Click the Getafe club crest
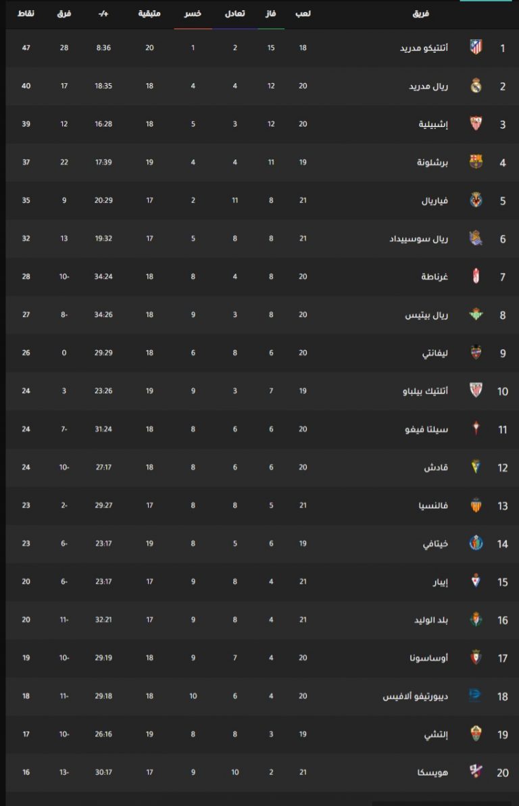 (x=476, y=543)
